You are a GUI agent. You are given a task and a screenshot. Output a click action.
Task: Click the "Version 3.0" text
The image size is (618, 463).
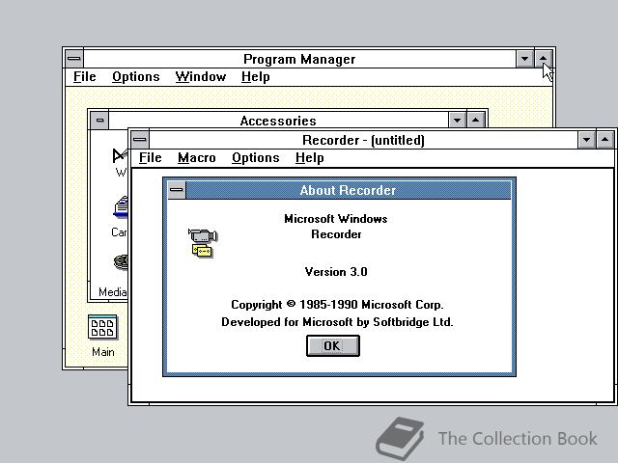(x=336, y=272)
